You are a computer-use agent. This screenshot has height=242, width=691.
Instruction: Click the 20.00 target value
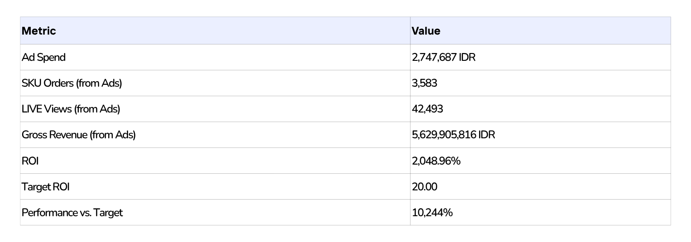coord(424,186)
